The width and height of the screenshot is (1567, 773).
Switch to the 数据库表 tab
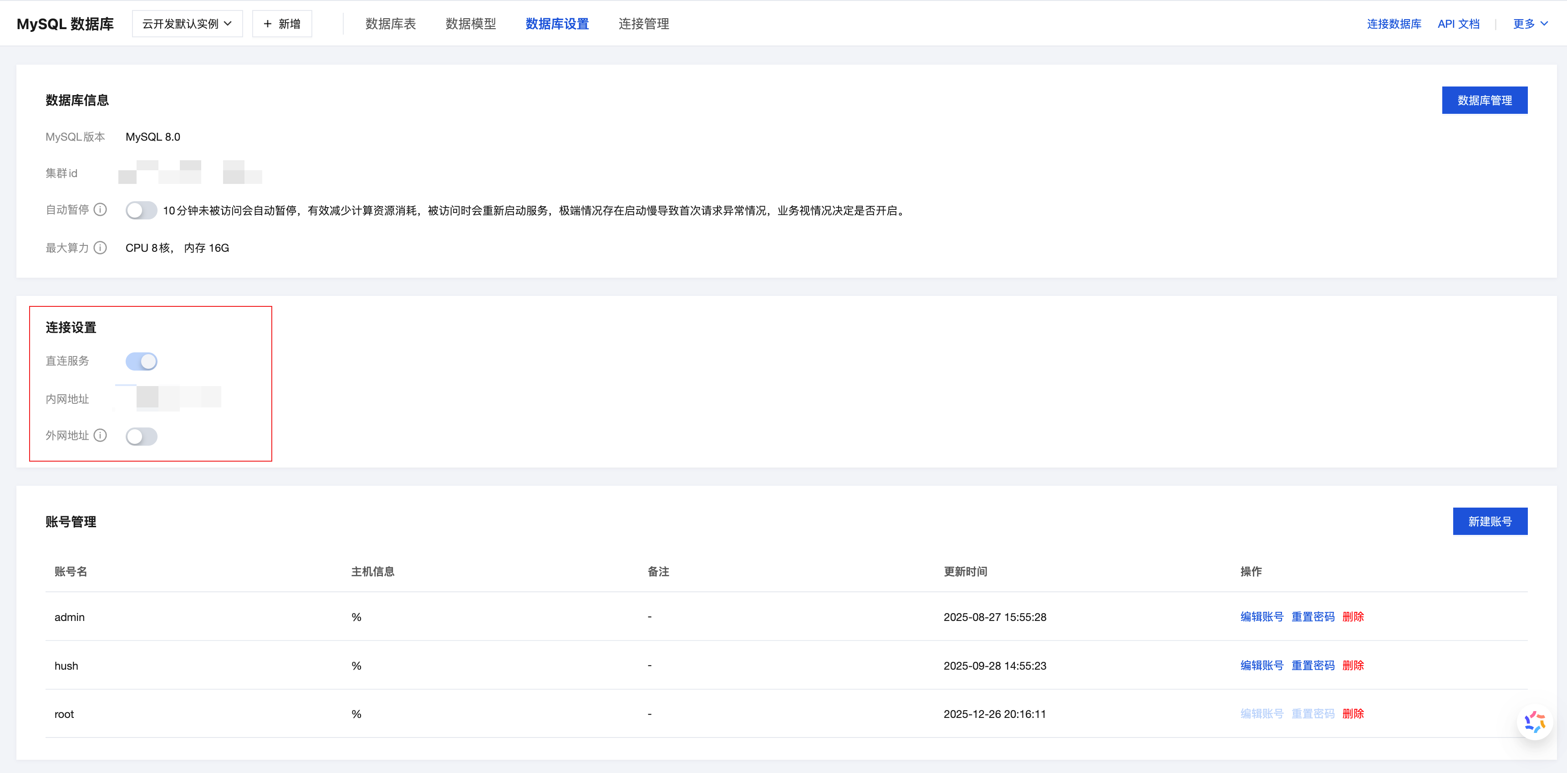(x=390, y=24)
